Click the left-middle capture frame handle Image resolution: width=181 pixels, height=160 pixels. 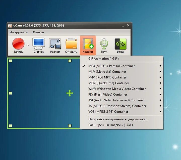(x=11, y=93)
